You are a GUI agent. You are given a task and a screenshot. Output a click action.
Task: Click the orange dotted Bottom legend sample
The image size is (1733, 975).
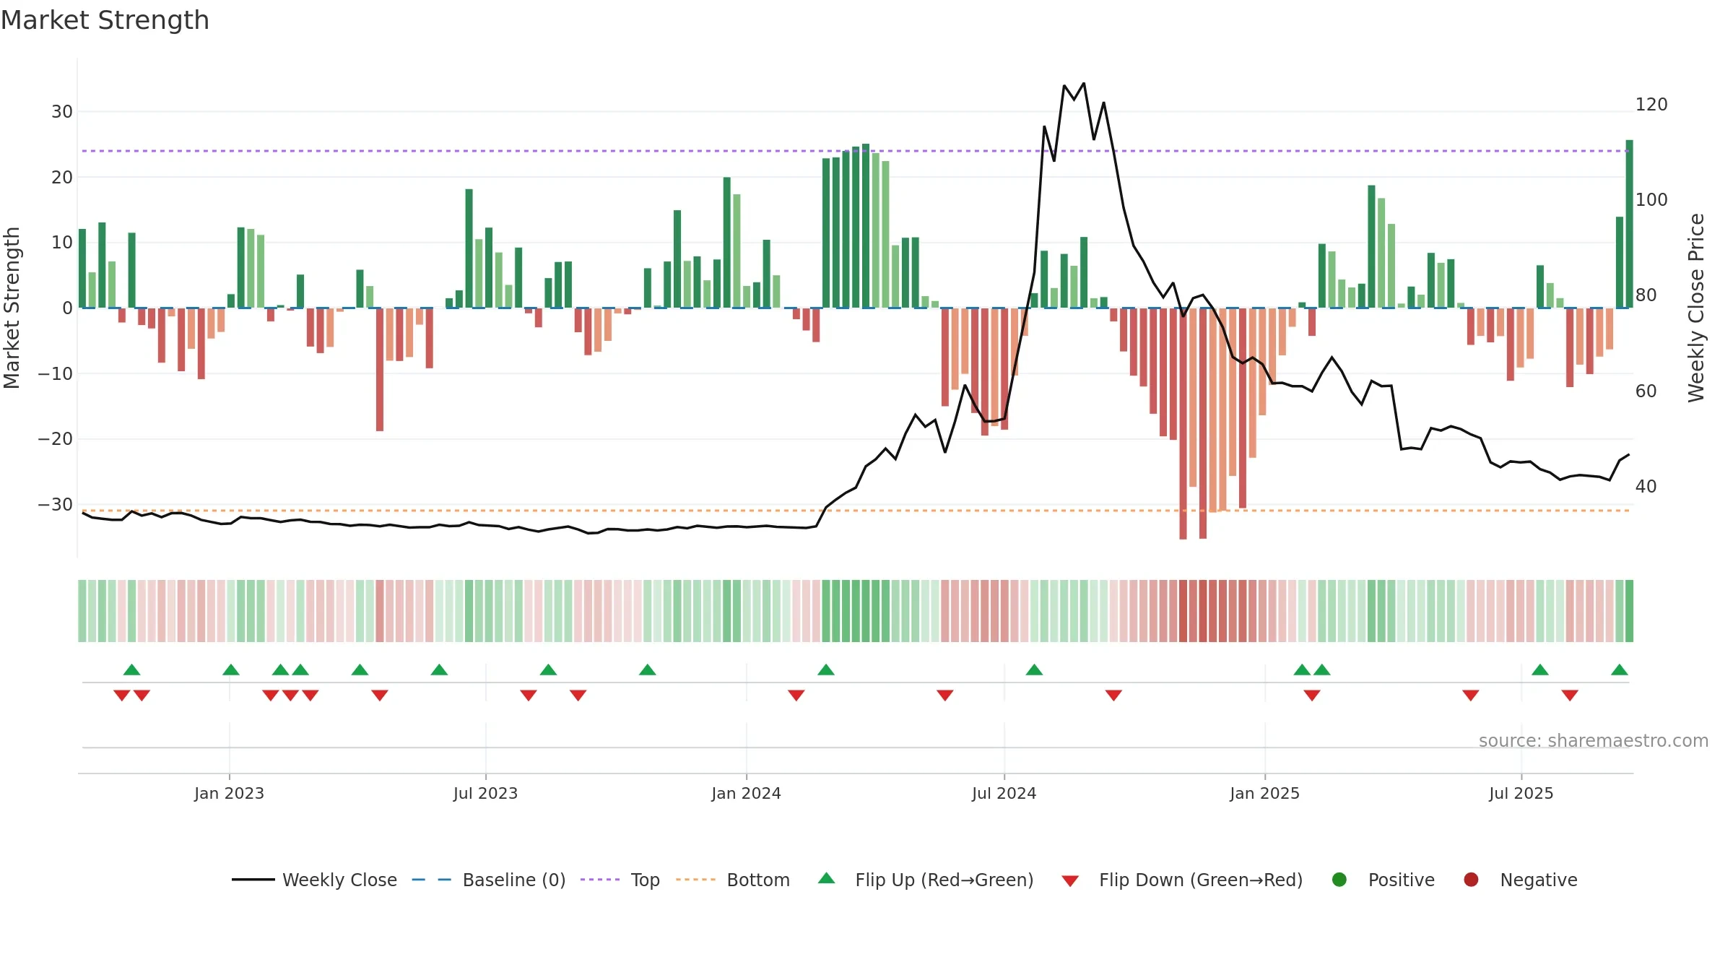pos(695,880)
